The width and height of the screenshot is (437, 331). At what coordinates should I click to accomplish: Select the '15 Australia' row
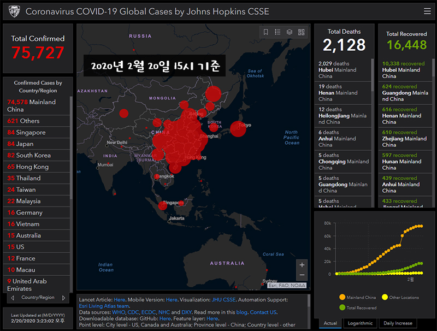pyautogui.click(x=37, y=235)
